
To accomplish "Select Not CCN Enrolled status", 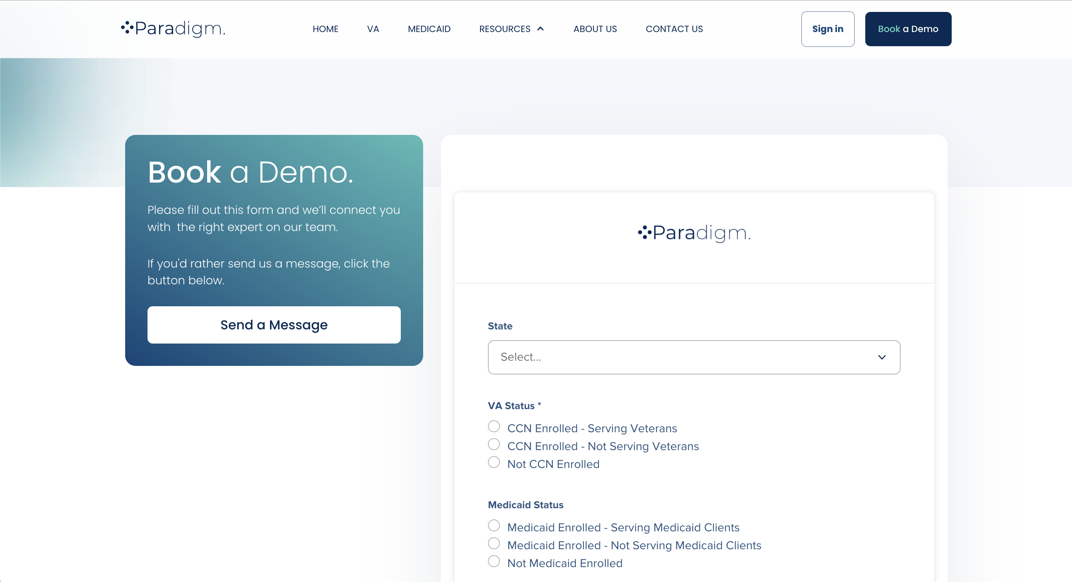I will [494, 462].
